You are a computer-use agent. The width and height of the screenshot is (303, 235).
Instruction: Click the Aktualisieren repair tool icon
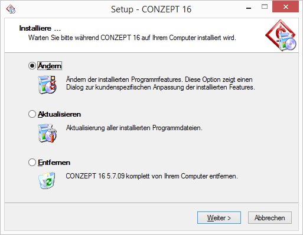click(x=47, y=133)
